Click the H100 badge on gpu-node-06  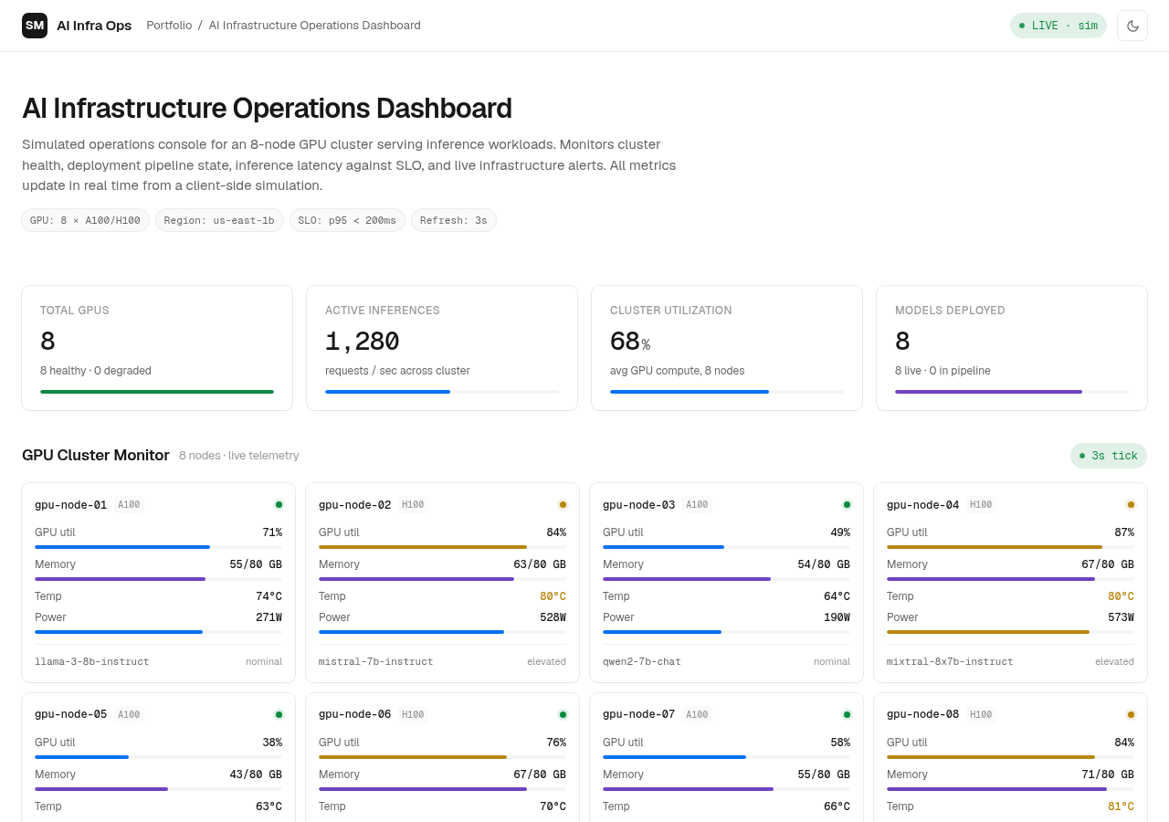pos(413,715)
